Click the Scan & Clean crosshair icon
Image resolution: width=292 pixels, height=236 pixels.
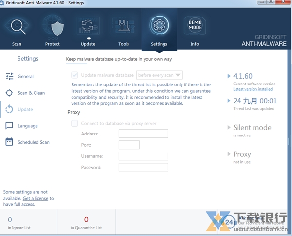pyautogui.click(x=9, y=93)
